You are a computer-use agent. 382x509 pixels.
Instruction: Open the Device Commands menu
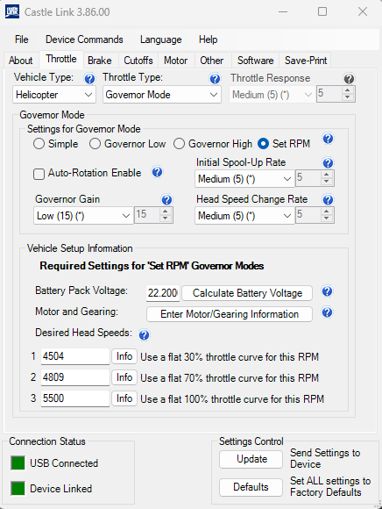point(84,39)
